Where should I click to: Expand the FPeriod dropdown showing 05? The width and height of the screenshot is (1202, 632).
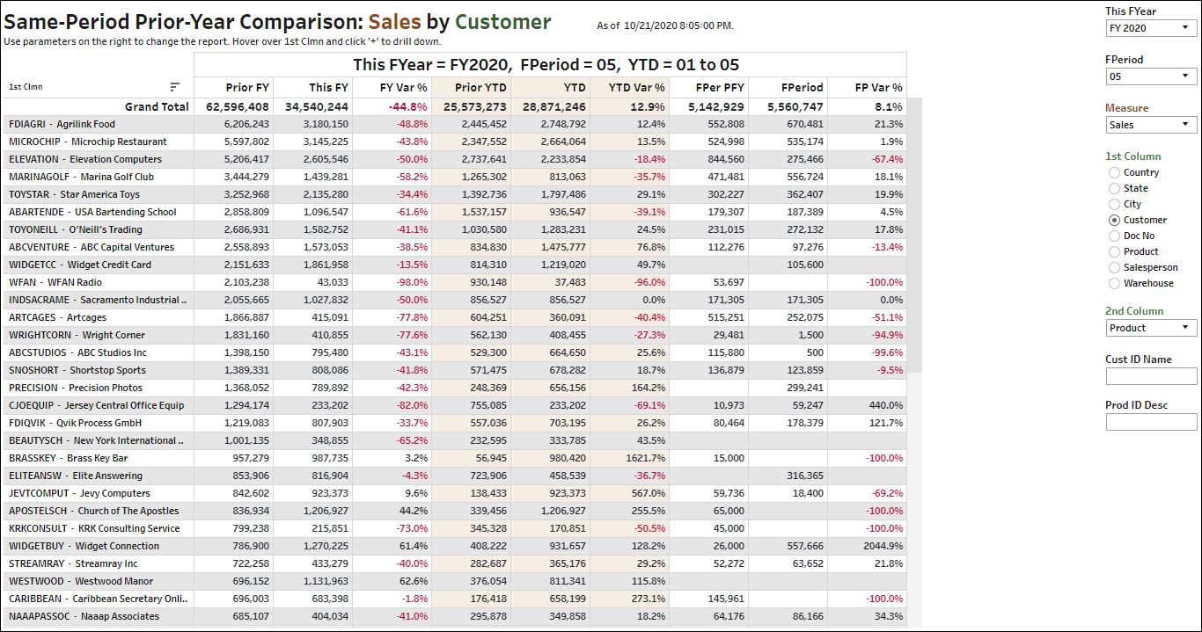click(1151, 76)
